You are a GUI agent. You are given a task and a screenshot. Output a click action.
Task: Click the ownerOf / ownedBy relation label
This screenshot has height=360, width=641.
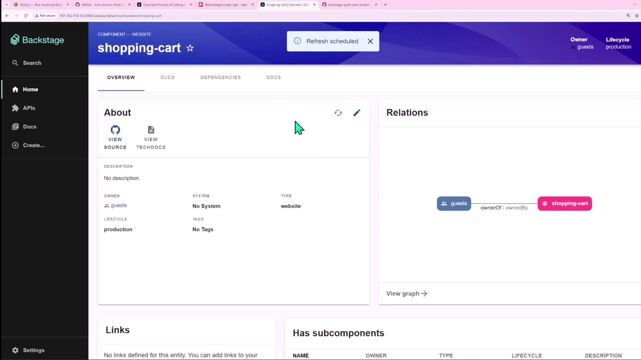tap(504, 208)
